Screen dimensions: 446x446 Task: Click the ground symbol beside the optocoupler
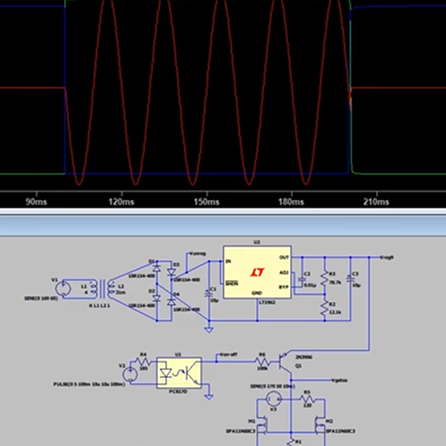pyautogui.click(x=209, y=396)
